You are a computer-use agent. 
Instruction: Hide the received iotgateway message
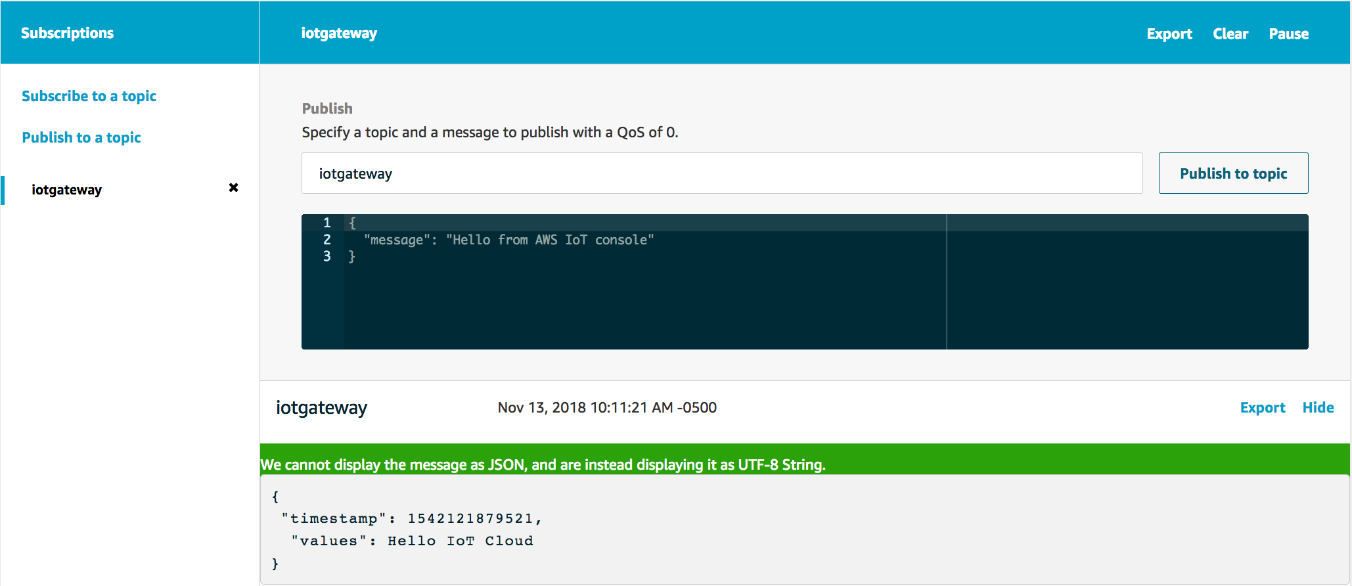pyautogui.click(x=1318, y=407)
